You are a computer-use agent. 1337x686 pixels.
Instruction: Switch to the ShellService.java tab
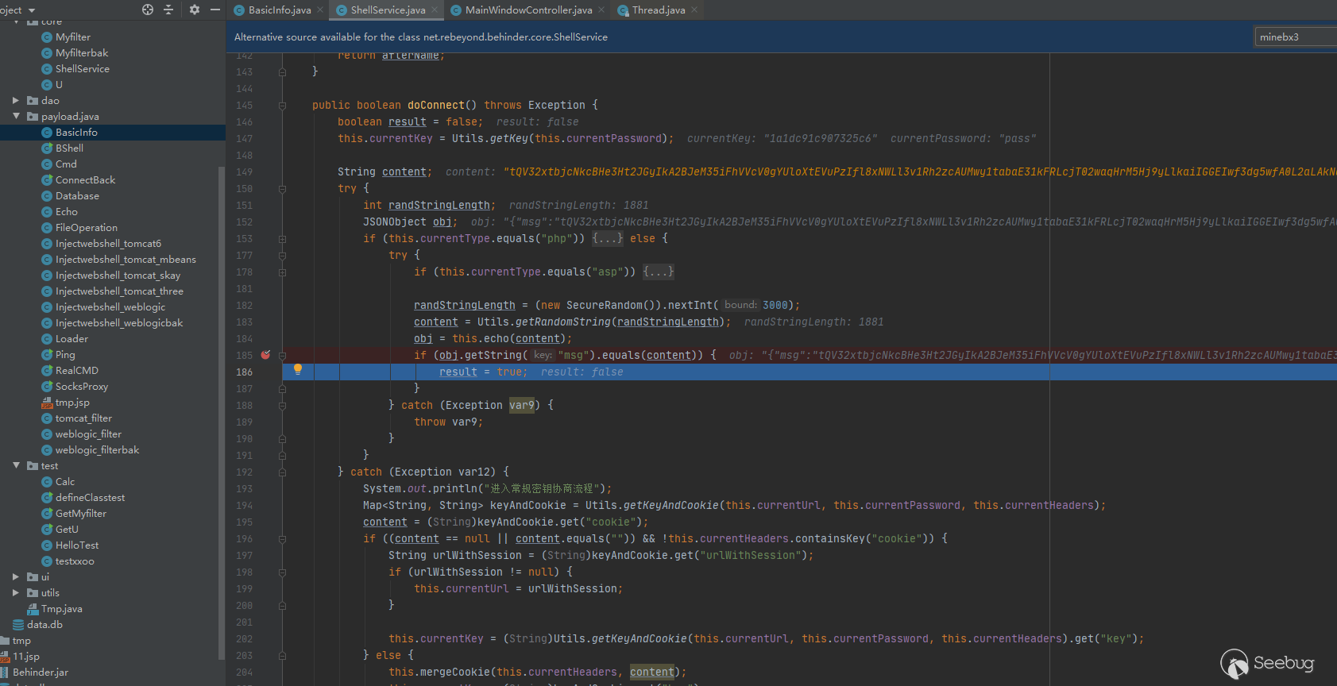click(x=387, y=10)
